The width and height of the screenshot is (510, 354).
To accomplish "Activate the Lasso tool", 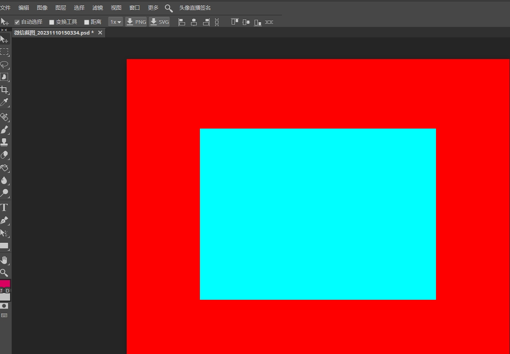I will (x=5, y=65).
